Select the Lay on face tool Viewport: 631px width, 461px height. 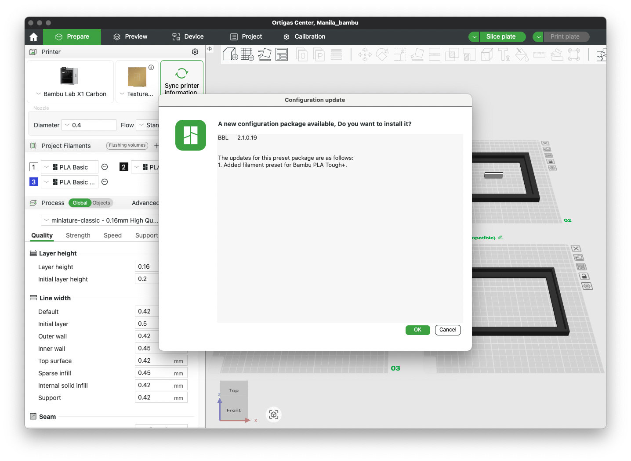point(417,54)
